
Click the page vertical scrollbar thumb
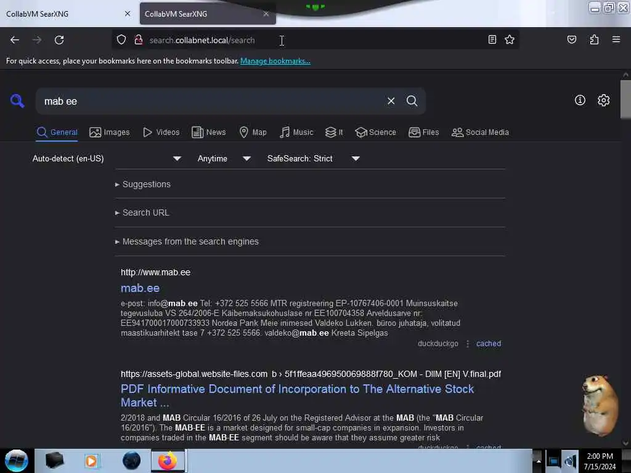(x=625, y=99)
